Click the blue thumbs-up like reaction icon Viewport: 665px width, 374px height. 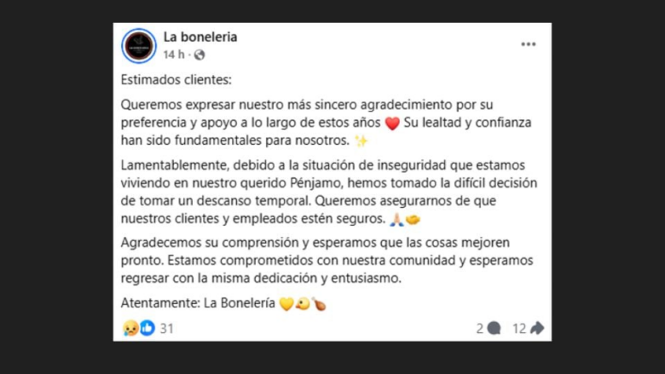point(147,328)
